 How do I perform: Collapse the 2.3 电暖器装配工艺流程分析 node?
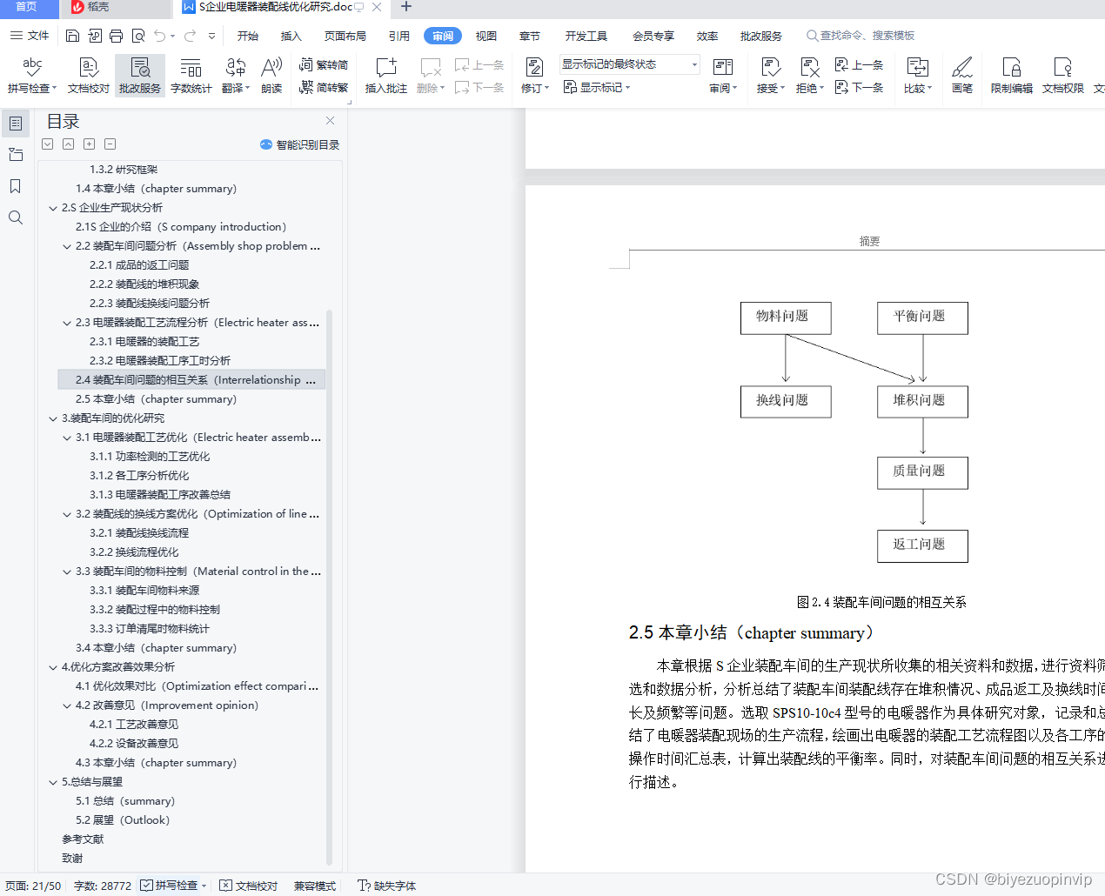pos(67,323)
